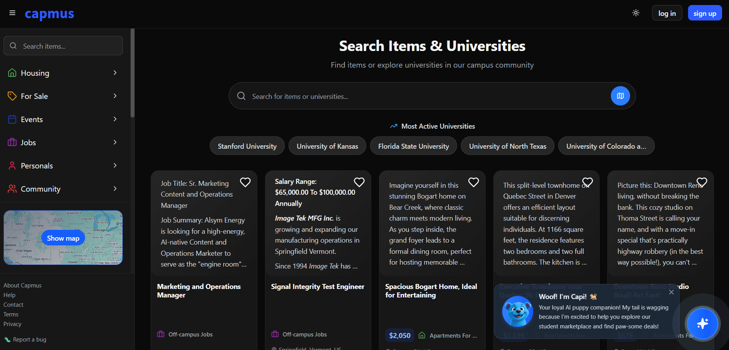Click the Off-campus Jobs briefcase icon under Marketing Manager

tap(161, 334)
